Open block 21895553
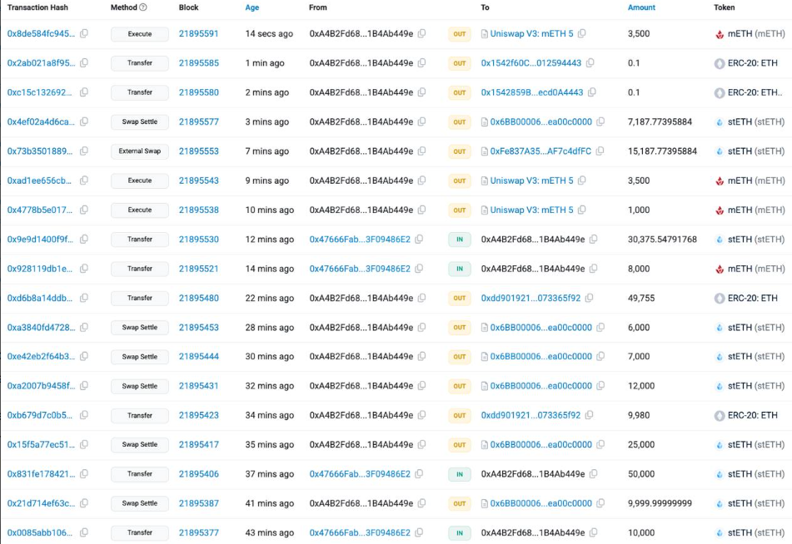 (198, 151)
